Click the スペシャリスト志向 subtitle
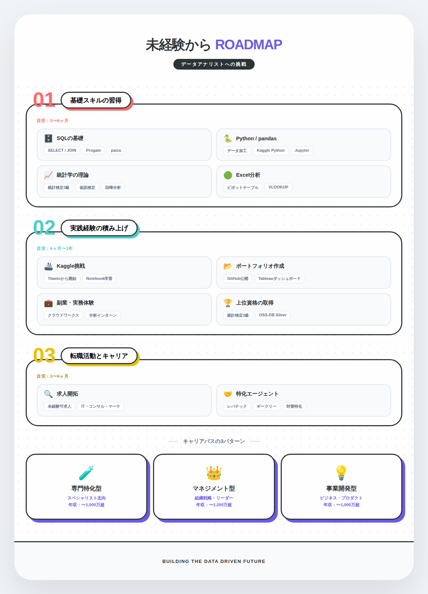The width and height of the screenshot is (428, 594). coord(86,498)
